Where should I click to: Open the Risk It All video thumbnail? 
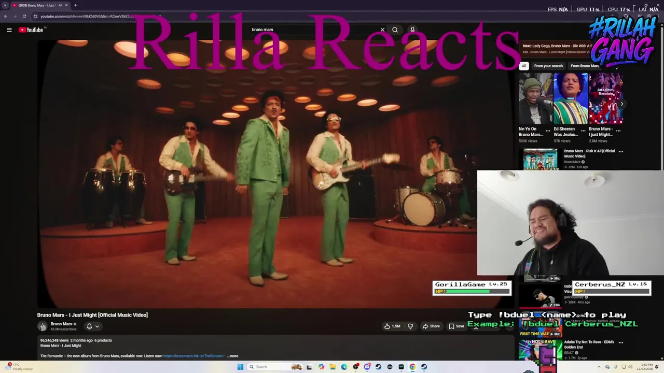pyautogui.click(x=540, y=160)
